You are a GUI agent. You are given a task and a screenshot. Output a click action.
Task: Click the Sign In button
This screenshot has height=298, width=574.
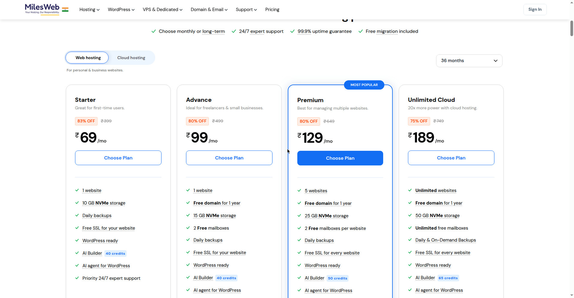[x=535, y=10]
